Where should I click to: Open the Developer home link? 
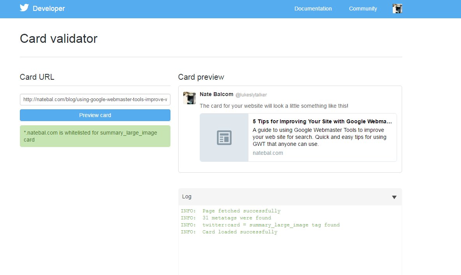[x=49, y=9]
